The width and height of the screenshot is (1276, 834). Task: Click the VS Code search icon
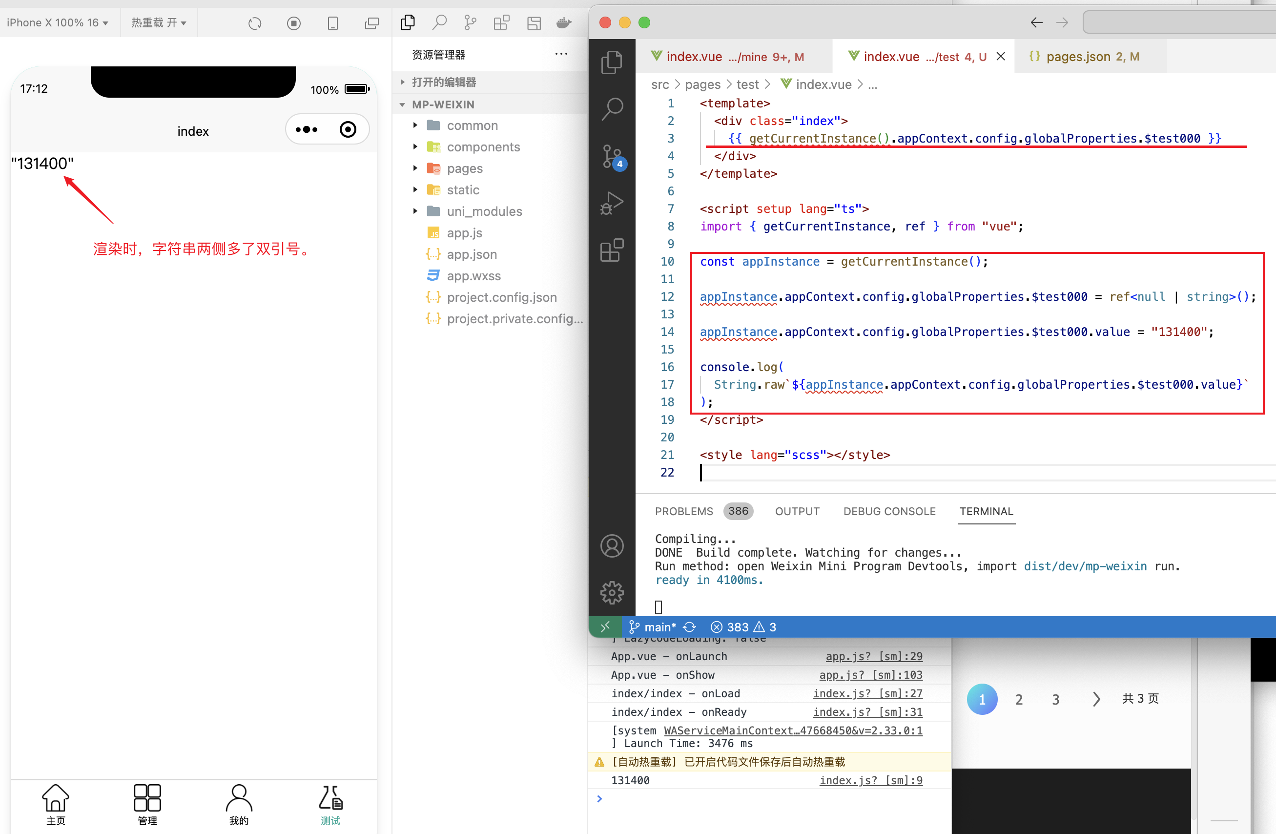612,109
